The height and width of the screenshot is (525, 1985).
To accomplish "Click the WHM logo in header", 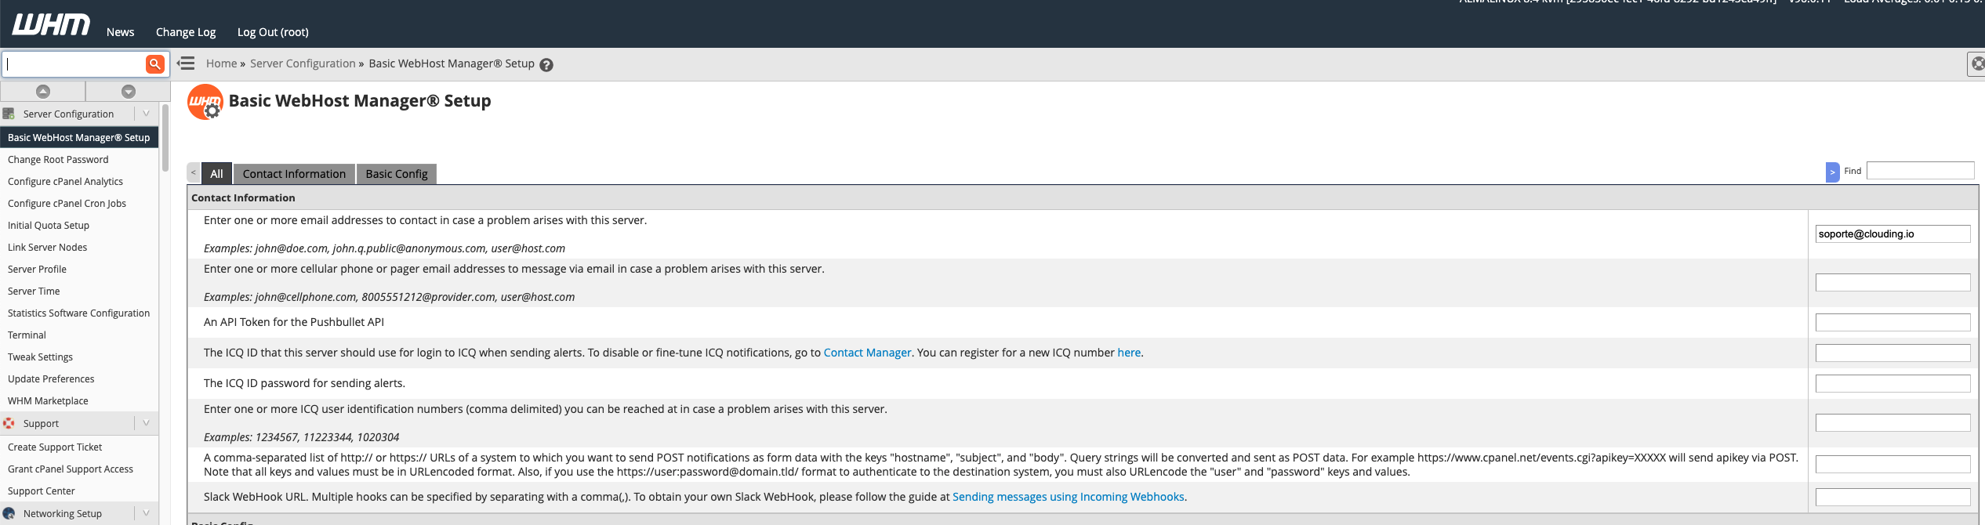I will pyautogui.click(x=51, y=25).
